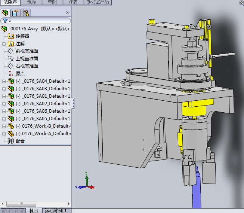Collapse the side panel using splitter handle
244x213 pixels.
tap(73, 103)
